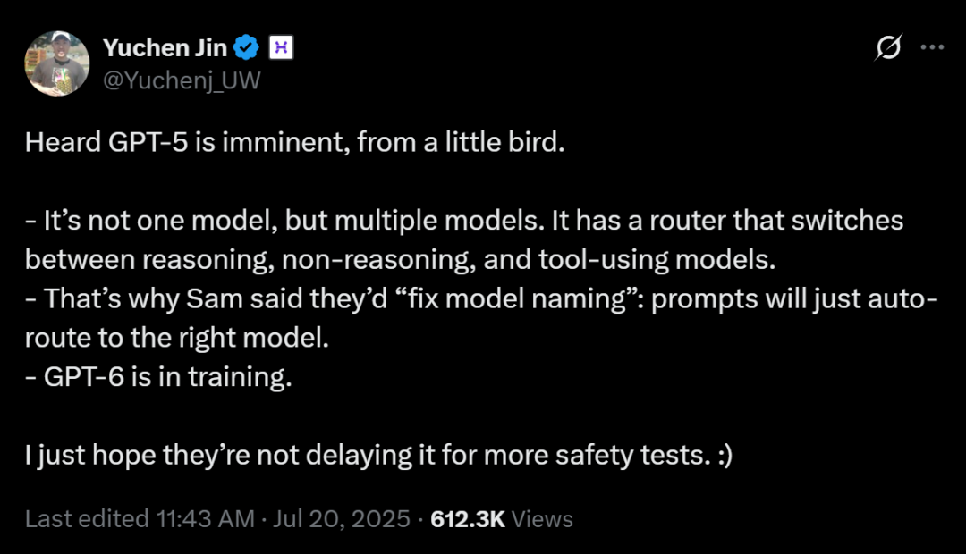Click the sentence I just hope they're not delaying
This screenshot has height=554, width=966.
(x=379, y=456)
